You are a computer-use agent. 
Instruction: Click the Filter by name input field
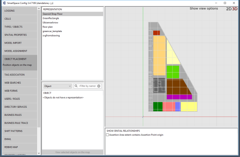[x=87, y=86]
